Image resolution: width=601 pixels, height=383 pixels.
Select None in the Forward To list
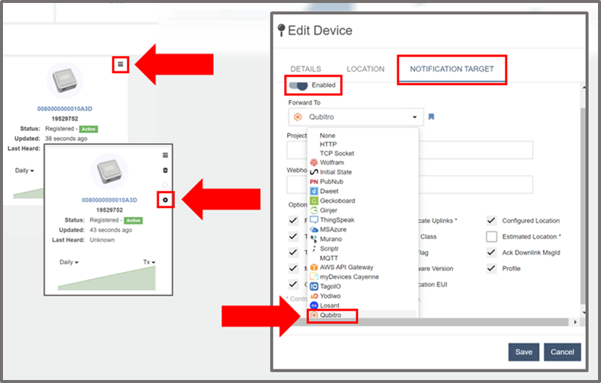(x=327, y=136)
